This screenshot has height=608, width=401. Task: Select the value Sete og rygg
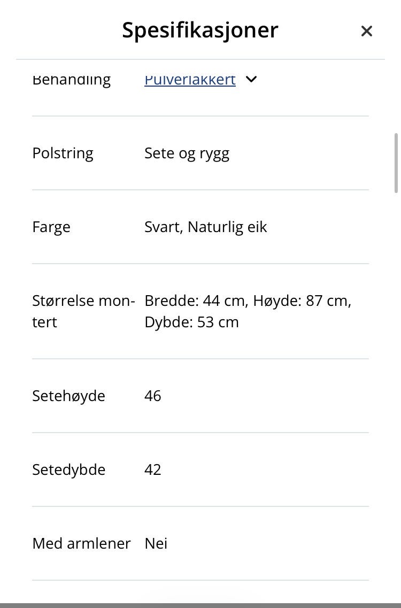[187, 153]
